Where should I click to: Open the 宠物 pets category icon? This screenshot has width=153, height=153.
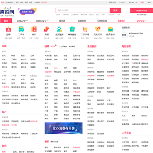[x=47, y=29]
